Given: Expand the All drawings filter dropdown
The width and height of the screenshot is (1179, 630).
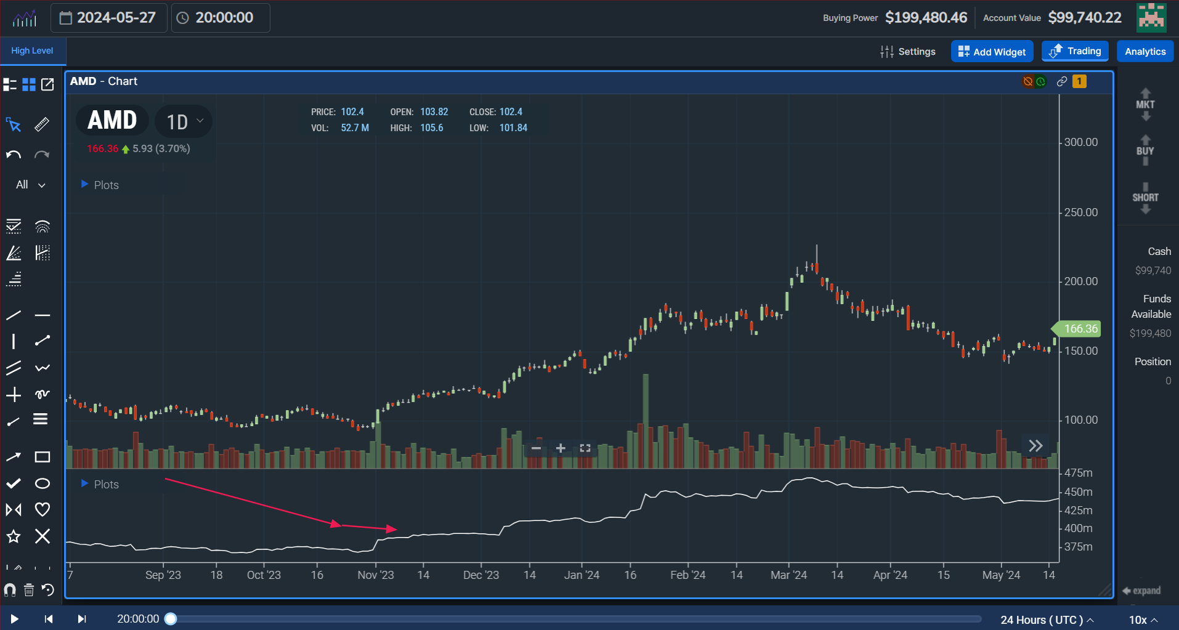Looking at the screenshot, I should tap(28, 184).
